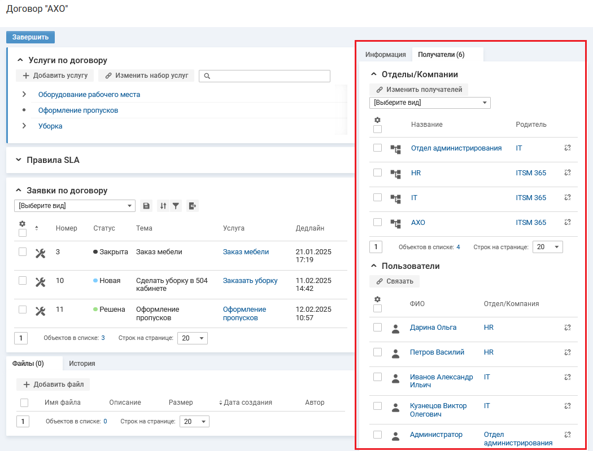The image size is (593, 451).
Task: Click the save view floppy disk icon
Action: (x=146, y=206)
